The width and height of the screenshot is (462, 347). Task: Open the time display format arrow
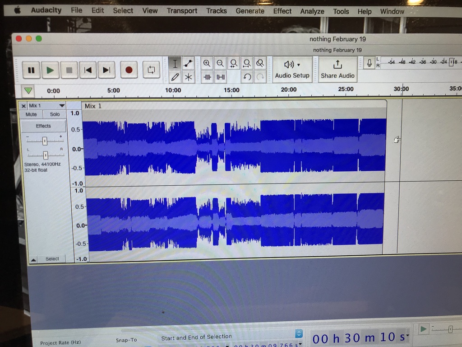[x=408, y=335]
